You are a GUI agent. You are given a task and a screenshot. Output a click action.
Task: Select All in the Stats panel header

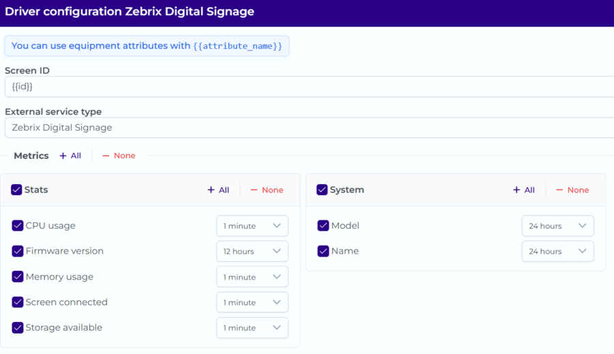point(218,190)
